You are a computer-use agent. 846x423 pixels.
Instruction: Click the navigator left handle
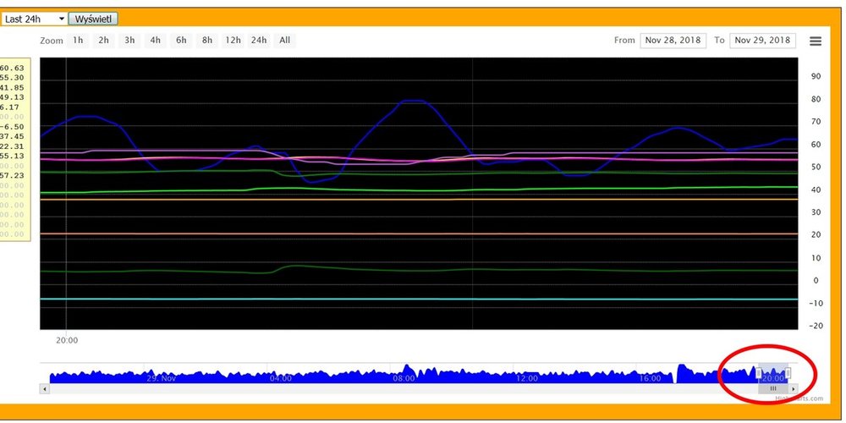click(759, 373)
